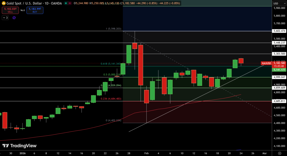
Task: Click the green market status dot
Action: pos(65,3)
